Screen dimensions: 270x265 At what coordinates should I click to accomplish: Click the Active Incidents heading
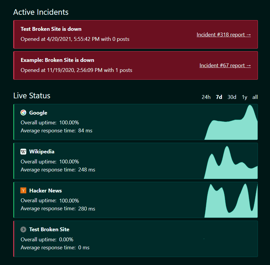click(40, 12)
